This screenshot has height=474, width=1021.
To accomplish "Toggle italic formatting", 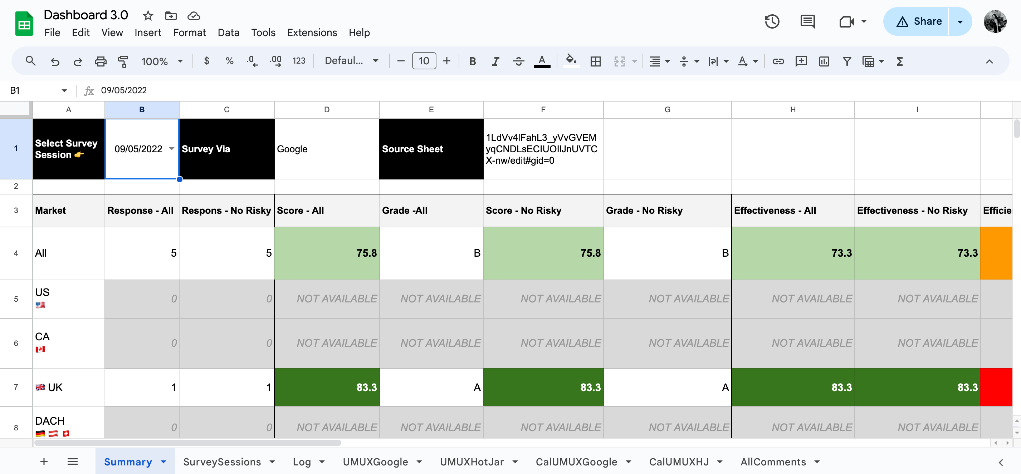I will (x=495, y=61).
